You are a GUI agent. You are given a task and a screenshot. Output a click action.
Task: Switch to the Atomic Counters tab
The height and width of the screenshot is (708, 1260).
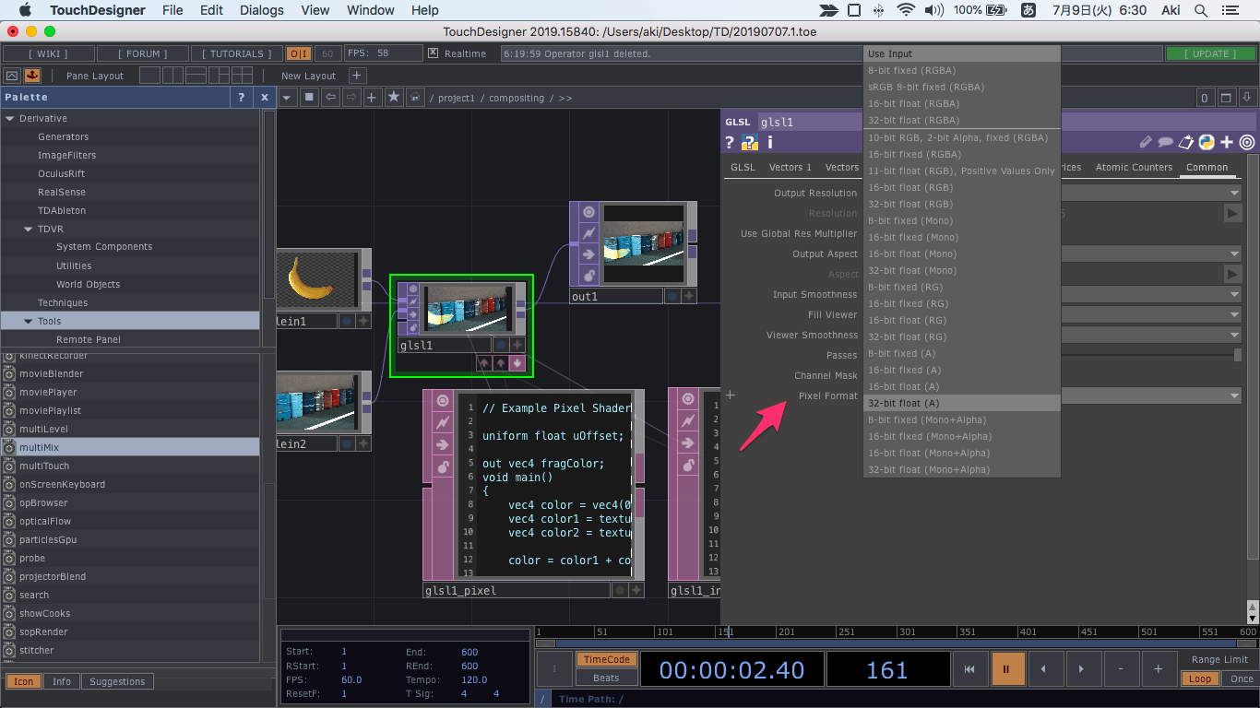point(1134,167)
